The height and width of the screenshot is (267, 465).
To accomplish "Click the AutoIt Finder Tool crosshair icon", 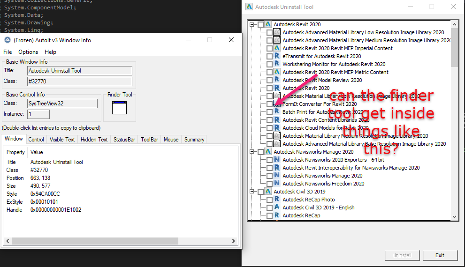I will click(120, 108).
